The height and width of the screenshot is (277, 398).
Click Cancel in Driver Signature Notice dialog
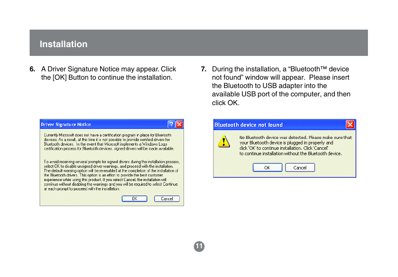167,199
